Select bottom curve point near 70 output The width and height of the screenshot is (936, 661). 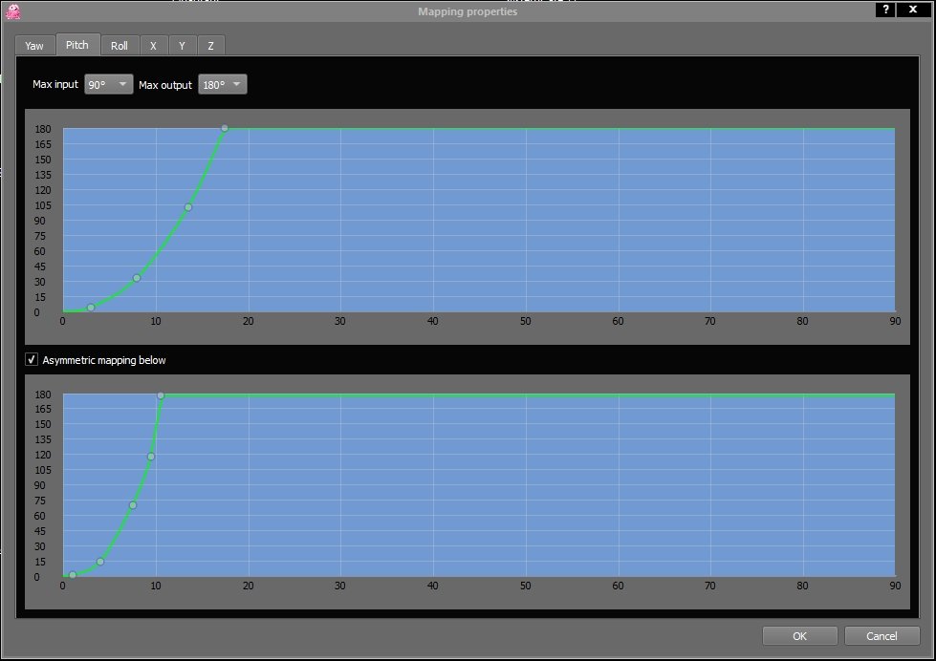(133, 505)
